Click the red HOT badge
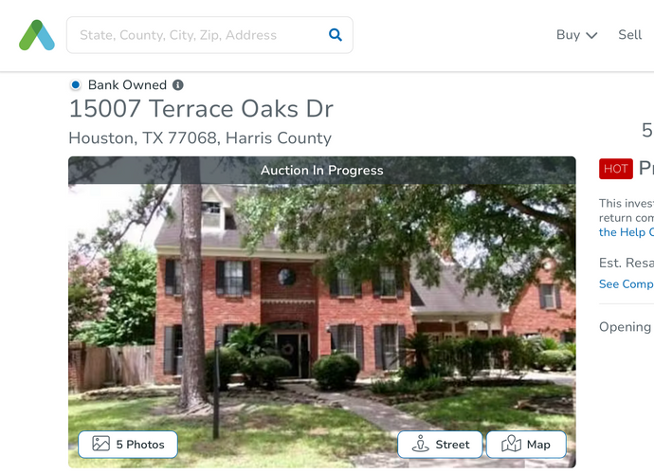The width and height of the screenshot is (654, 474). [x=616, y=169]
